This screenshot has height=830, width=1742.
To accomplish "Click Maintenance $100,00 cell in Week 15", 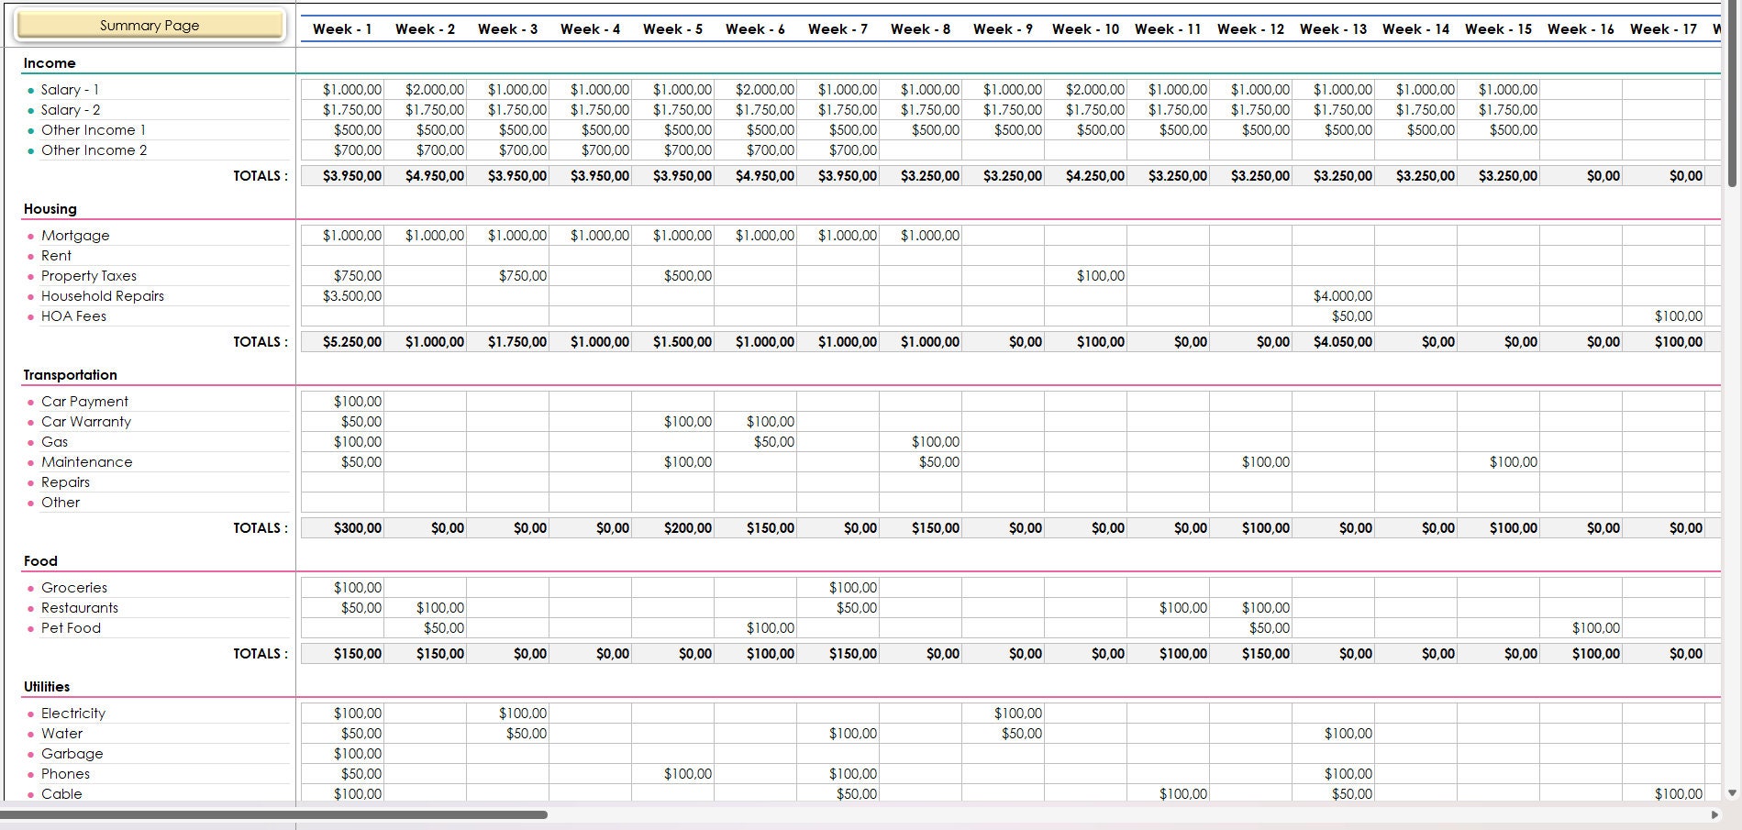I will (1499, 462).
